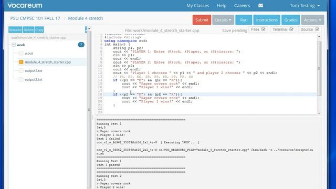Select output2.txt in file tree
336x189 pixels.
click(x=34, y=79)
